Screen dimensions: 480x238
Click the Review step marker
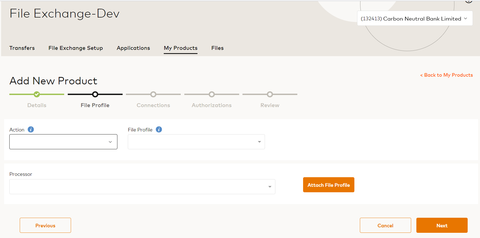[x=270, y=94]
